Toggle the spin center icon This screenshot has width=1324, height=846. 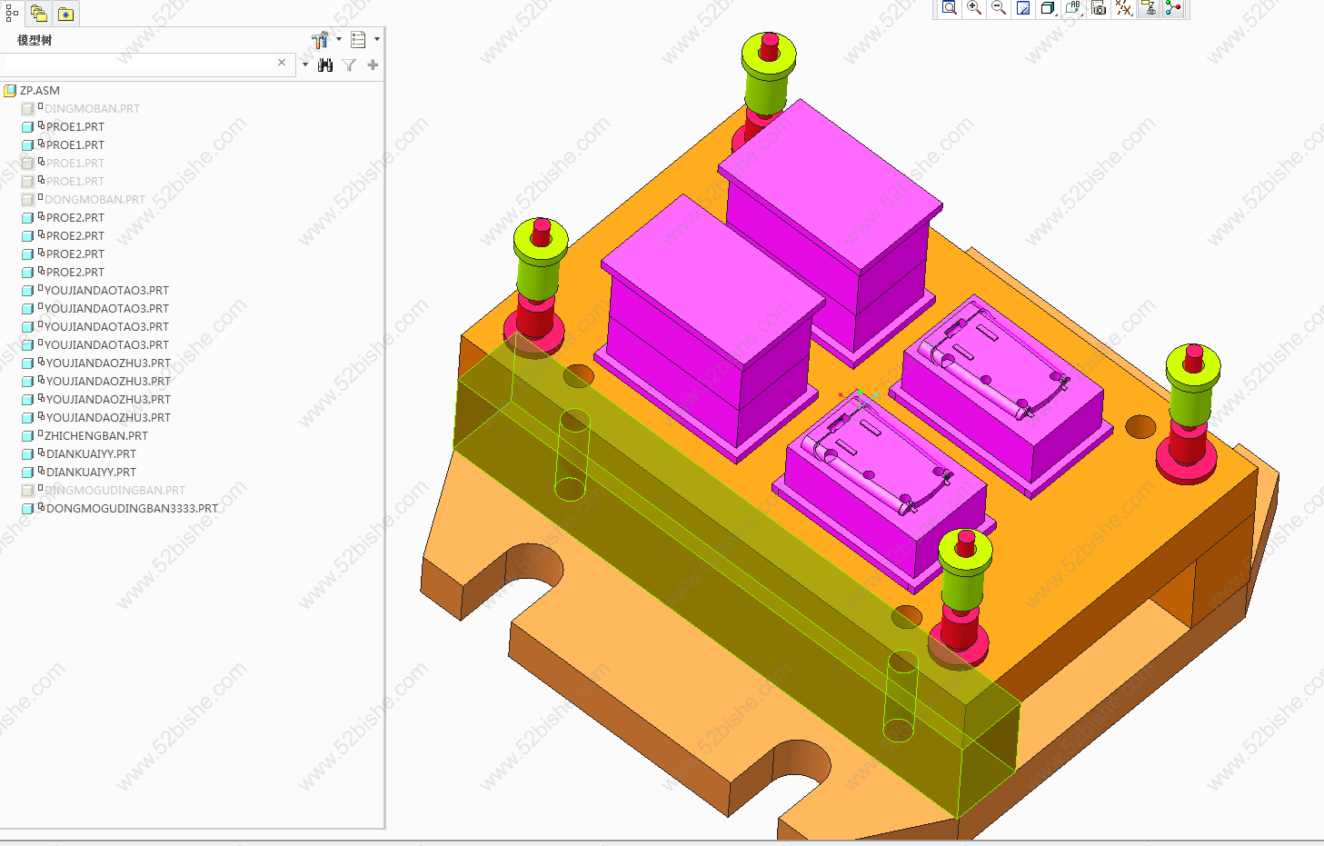[1174, 8]
